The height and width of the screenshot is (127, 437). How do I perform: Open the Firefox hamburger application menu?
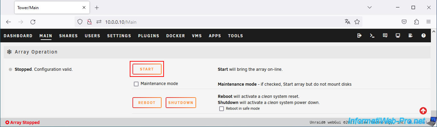429,22
